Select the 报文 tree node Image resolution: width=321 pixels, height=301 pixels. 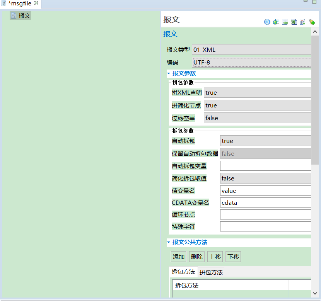[x=24, y=16]
